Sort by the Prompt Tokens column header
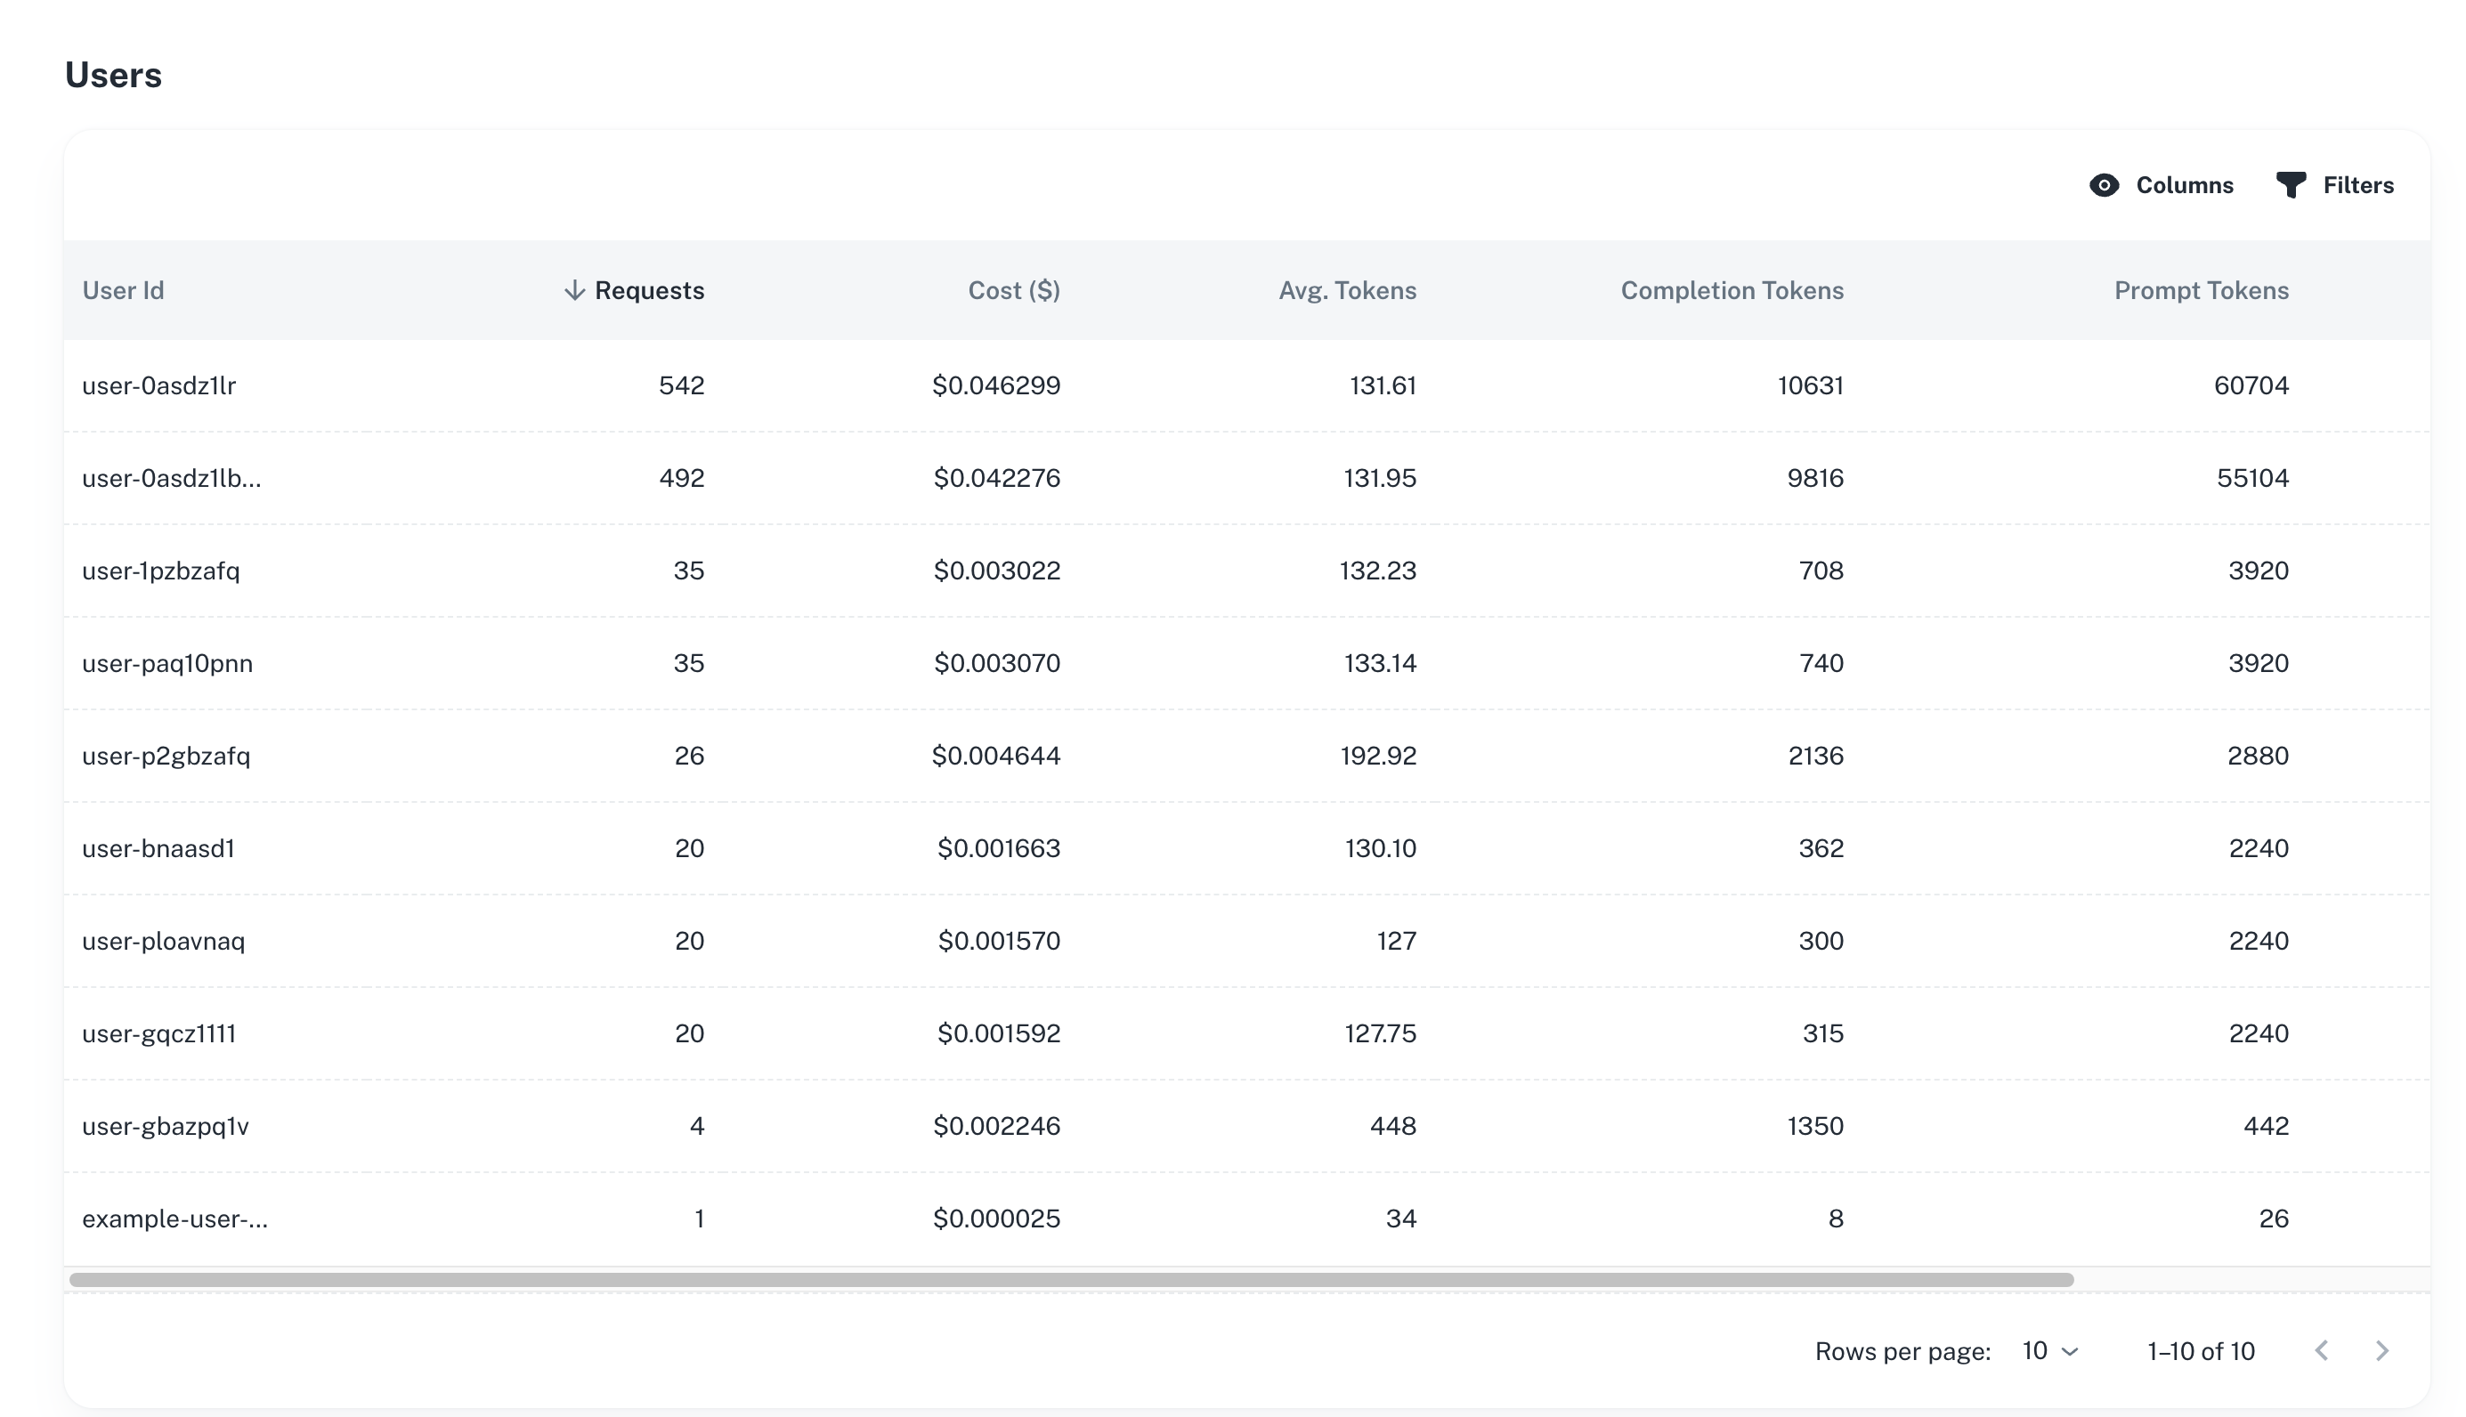Image resolution: width=2466 pixels, height=1417 pixels. point(2201,290)
